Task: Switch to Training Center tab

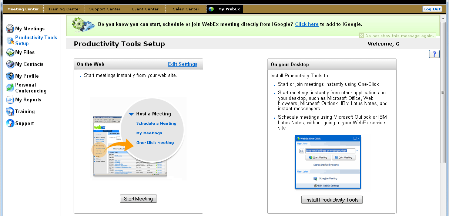Action: (x=64, y=9)
